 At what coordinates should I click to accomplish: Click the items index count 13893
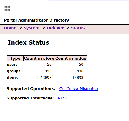point(78,78)
